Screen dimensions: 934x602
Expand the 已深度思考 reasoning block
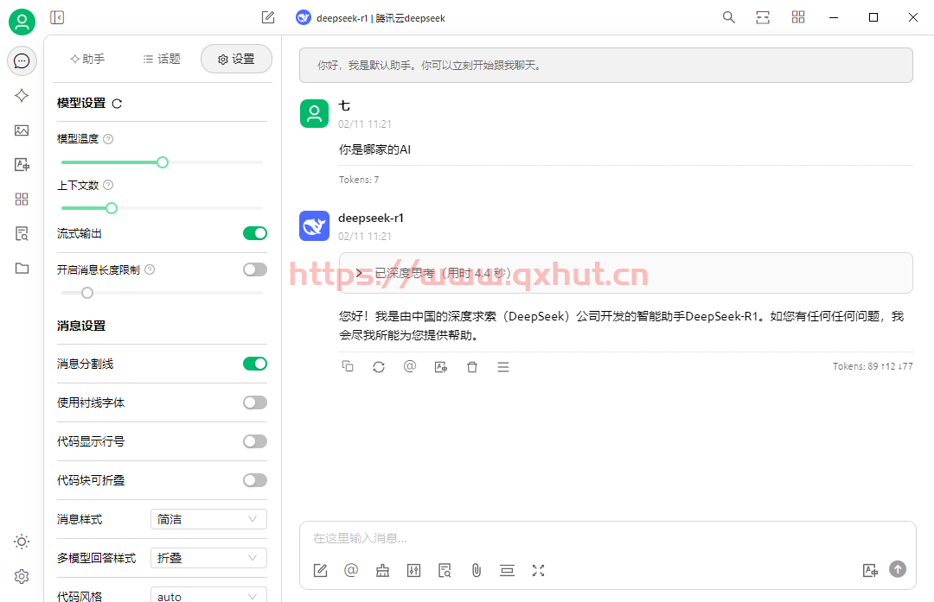pos(625,273)
